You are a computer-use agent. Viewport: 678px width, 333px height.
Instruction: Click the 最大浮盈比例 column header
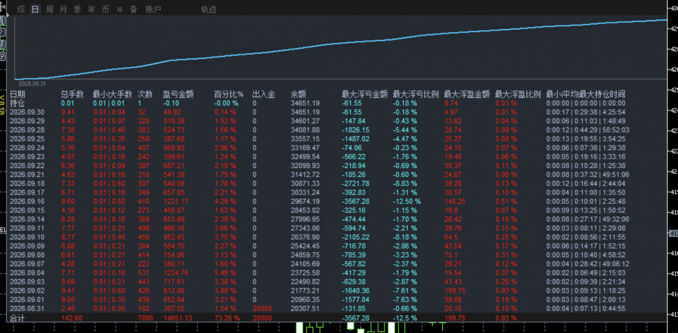click(518, 94)
